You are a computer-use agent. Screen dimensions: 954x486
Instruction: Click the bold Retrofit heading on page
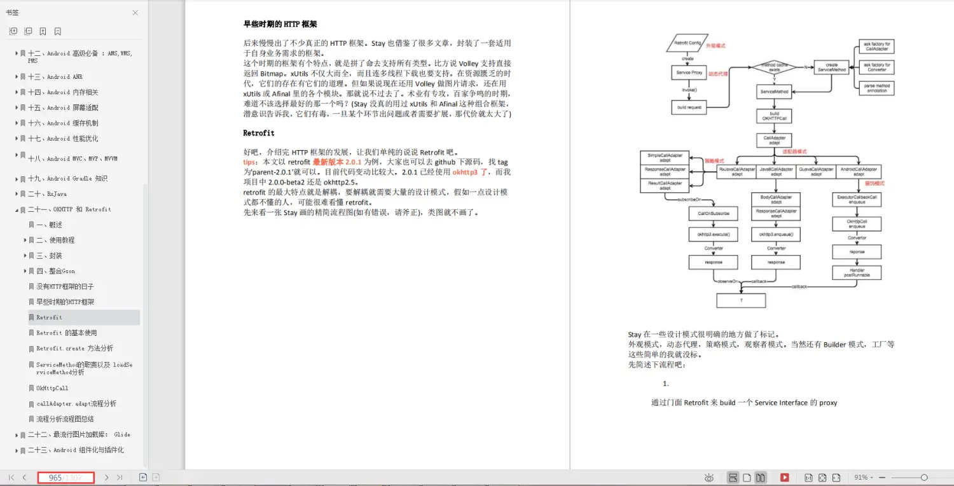(259, 133)
